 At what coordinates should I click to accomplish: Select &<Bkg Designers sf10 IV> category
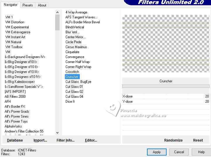(x=23, y=77)
